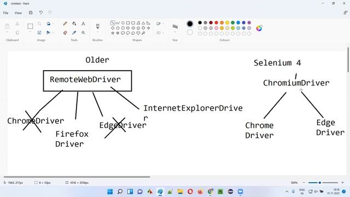Viewport: 350px width, 197px height.
Task: Pick the yellow colour swatch
Action: (x=227, y=22)
